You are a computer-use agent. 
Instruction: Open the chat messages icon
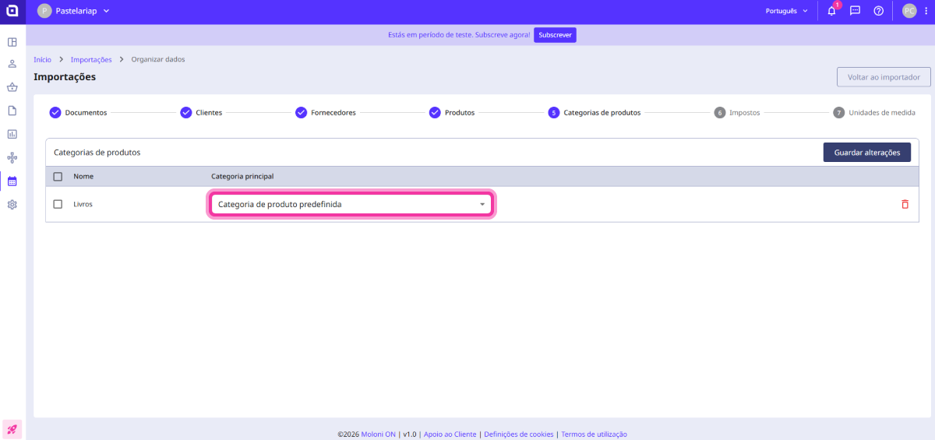[855, 12]
